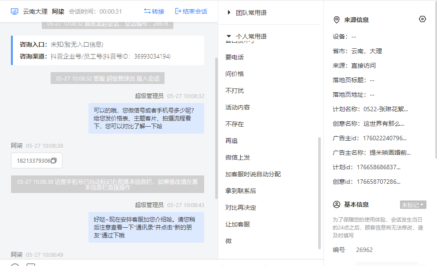This screenshot has height=266, width=437.
Task: Click the monitor device icon beside 云南大理
Action: click(x=15, y=11)
